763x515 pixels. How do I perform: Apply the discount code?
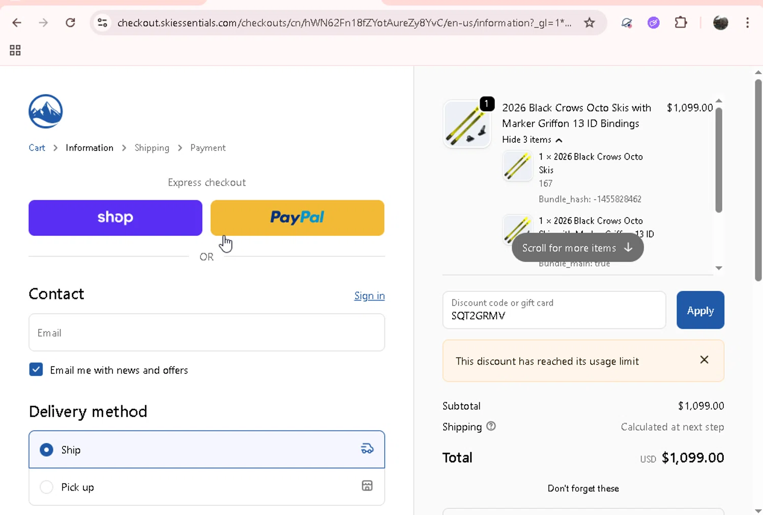[x=700, y=310]
